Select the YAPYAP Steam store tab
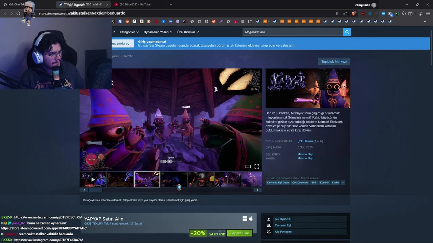The height and width of the screenshot is (243, 433). click(83, 4)
